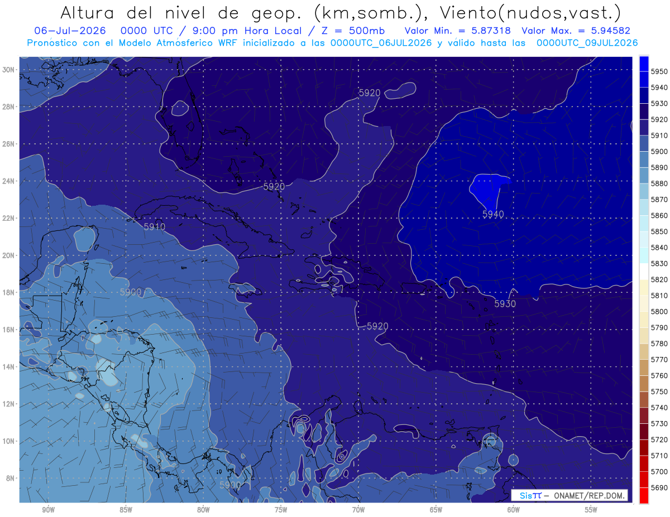Select the 65W longitude axis label
Image resolution: width=670 pixels, height=517 pixels.
click(x=436, y=510)
